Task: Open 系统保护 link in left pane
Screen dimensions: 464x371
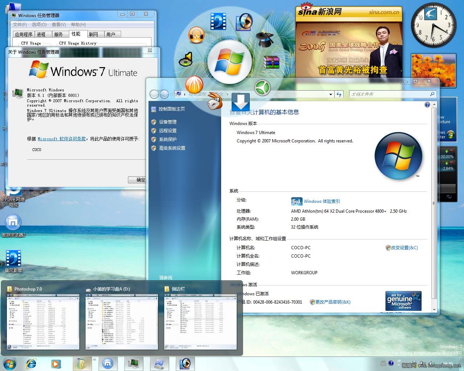Action: 168,139
